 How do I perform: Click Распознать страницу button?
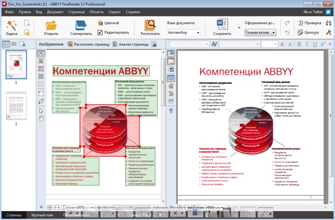pos(89,44)
